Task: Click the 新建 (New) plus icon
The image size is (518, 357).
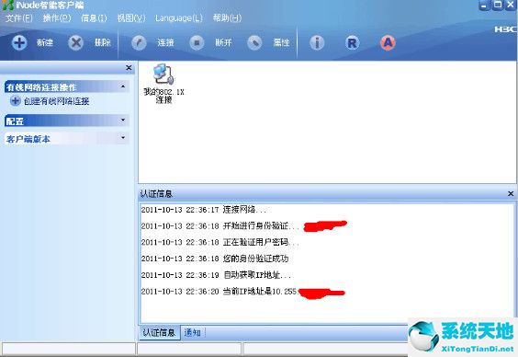Action: point(19,42)
